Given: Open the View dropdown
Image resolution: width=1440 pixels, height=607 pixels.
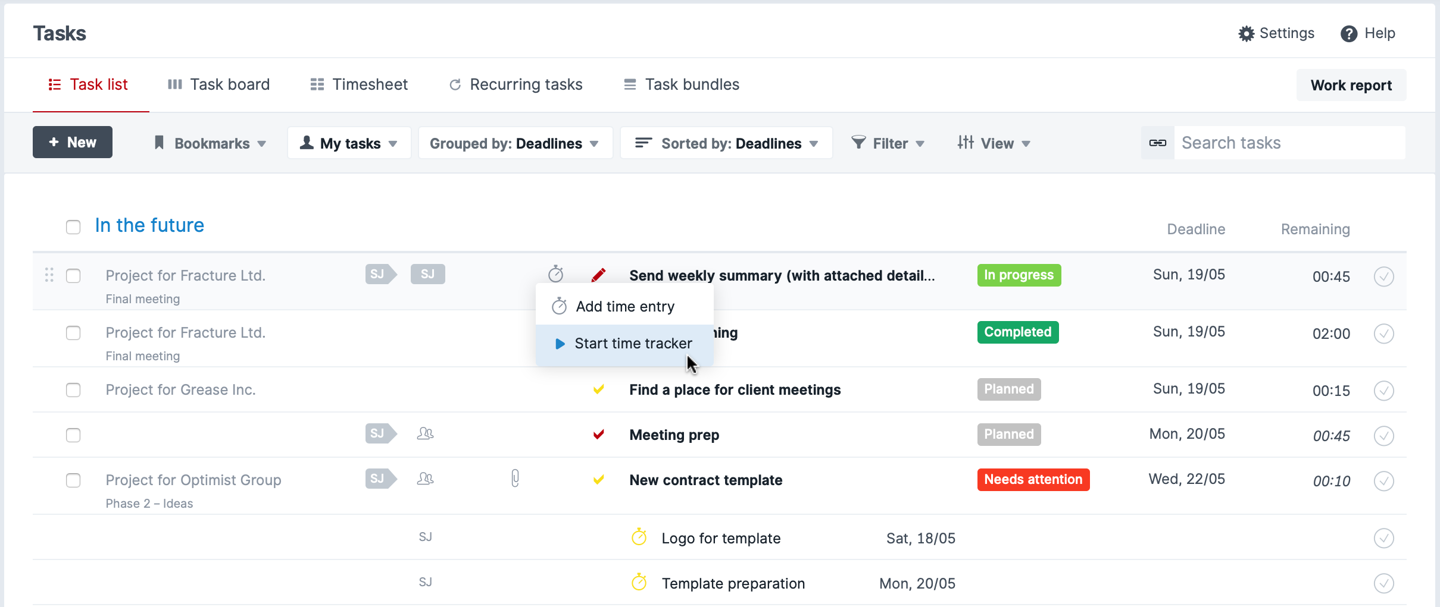Looking at the screenshot, I should 994,143.
